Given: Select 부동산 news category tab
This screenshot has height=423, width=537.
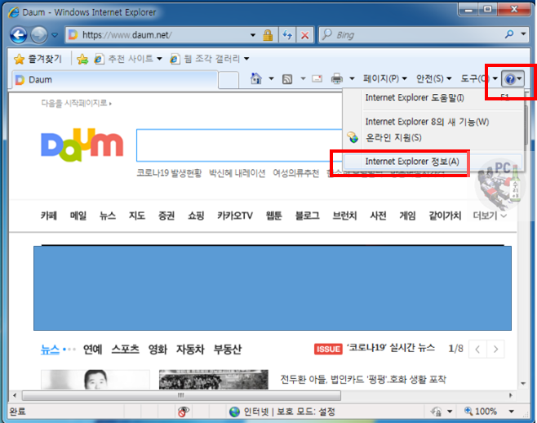Looking at the screenshot, I should coord(227,350).
